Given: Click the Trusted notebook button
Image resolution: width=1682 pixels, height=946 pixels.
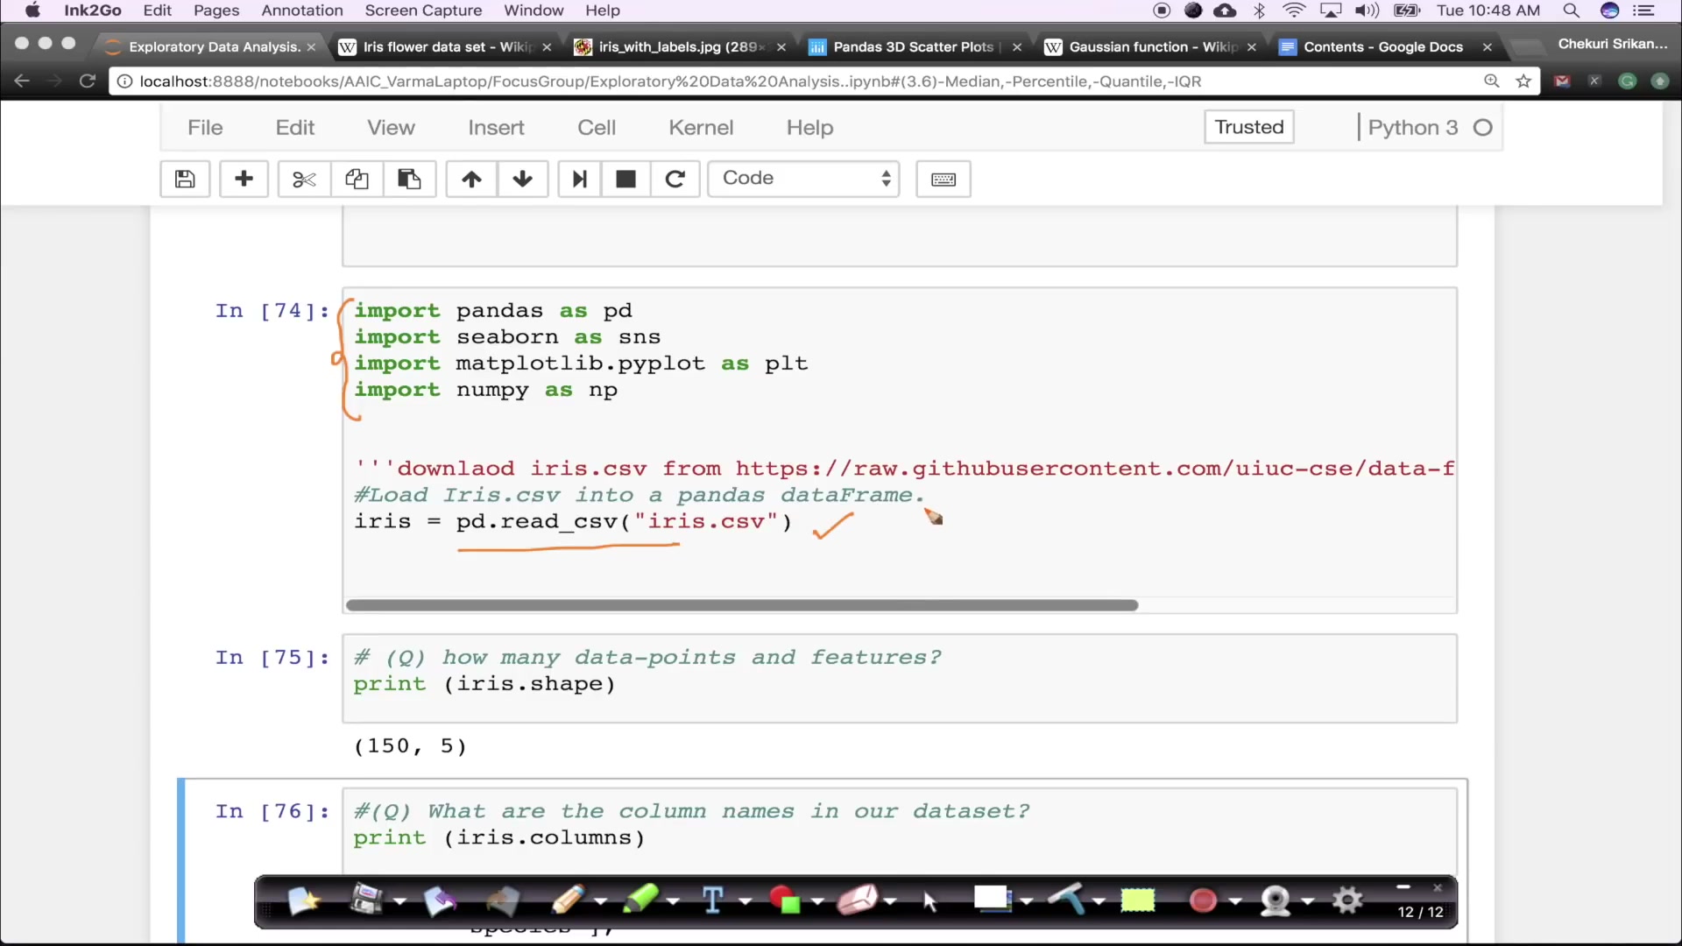Looking at the screenshot, I should pos(1249,127).
